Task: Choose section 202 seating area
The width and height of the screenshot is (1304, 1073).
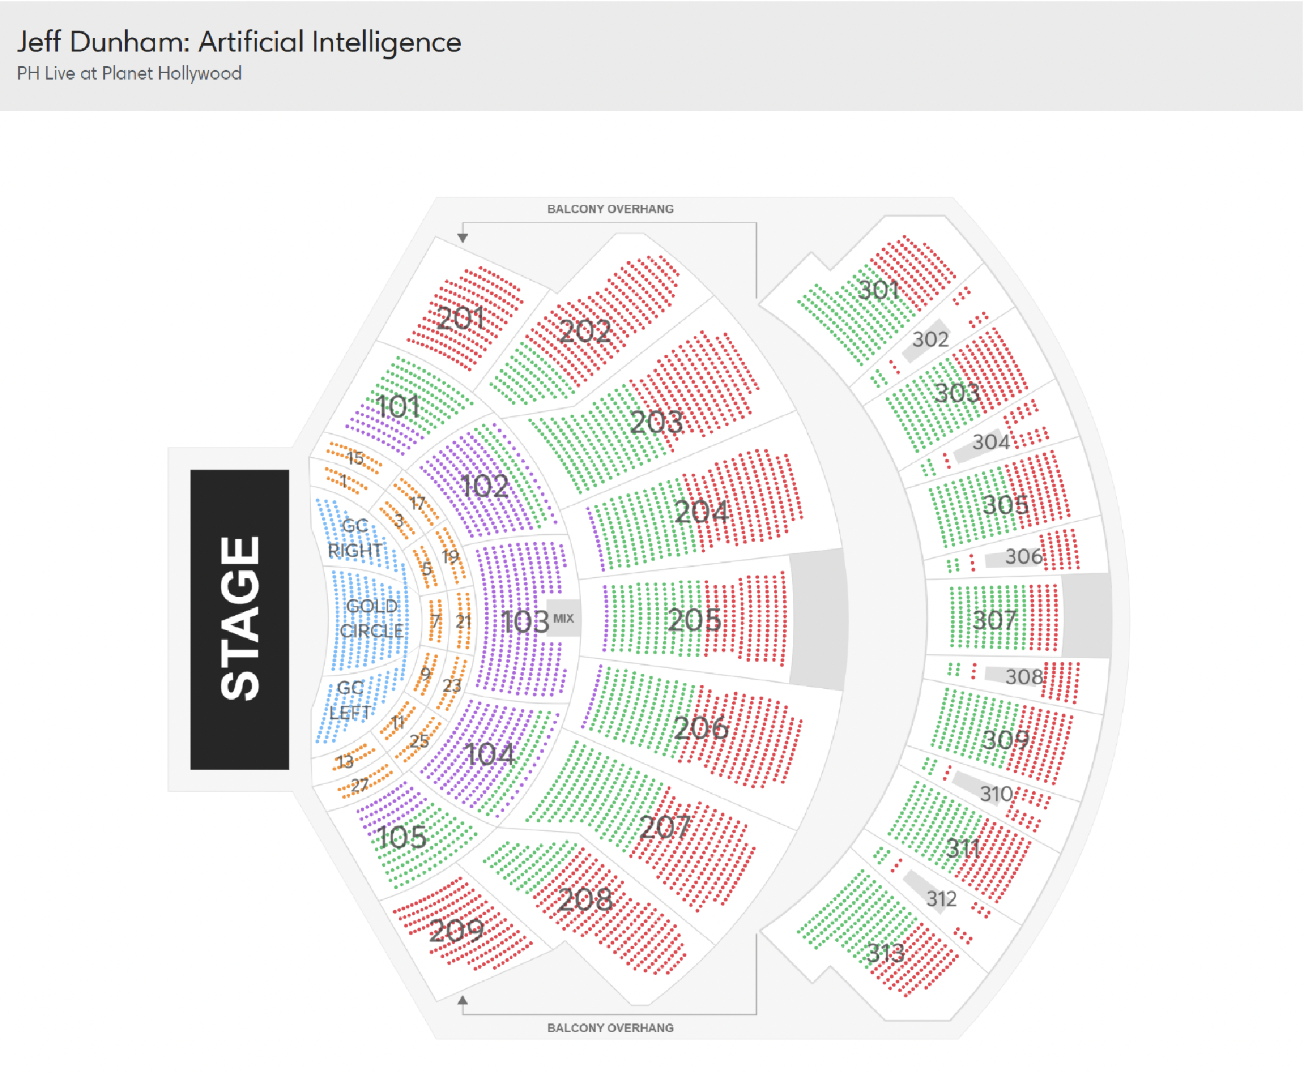Action: tap(585, 331)
